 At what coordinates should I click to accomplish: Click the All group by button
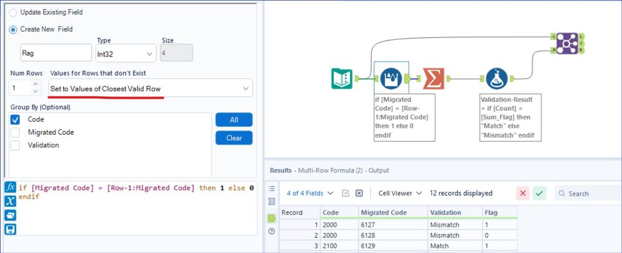pyautogui.click(x=234, y=119)
